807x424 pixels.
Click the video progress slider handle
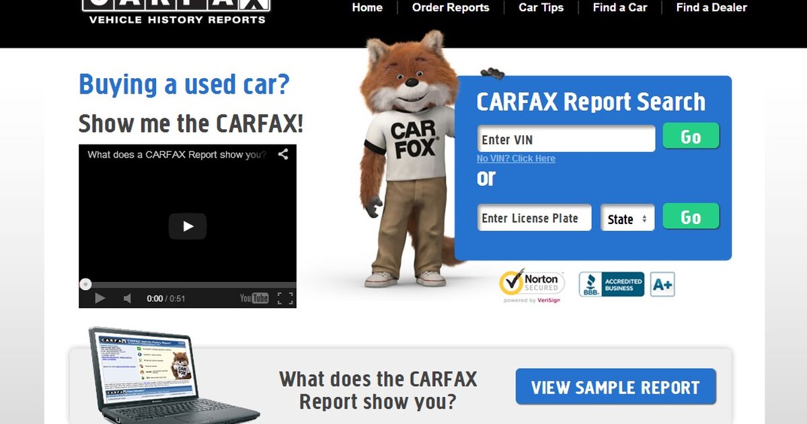[x=85, y=284]
